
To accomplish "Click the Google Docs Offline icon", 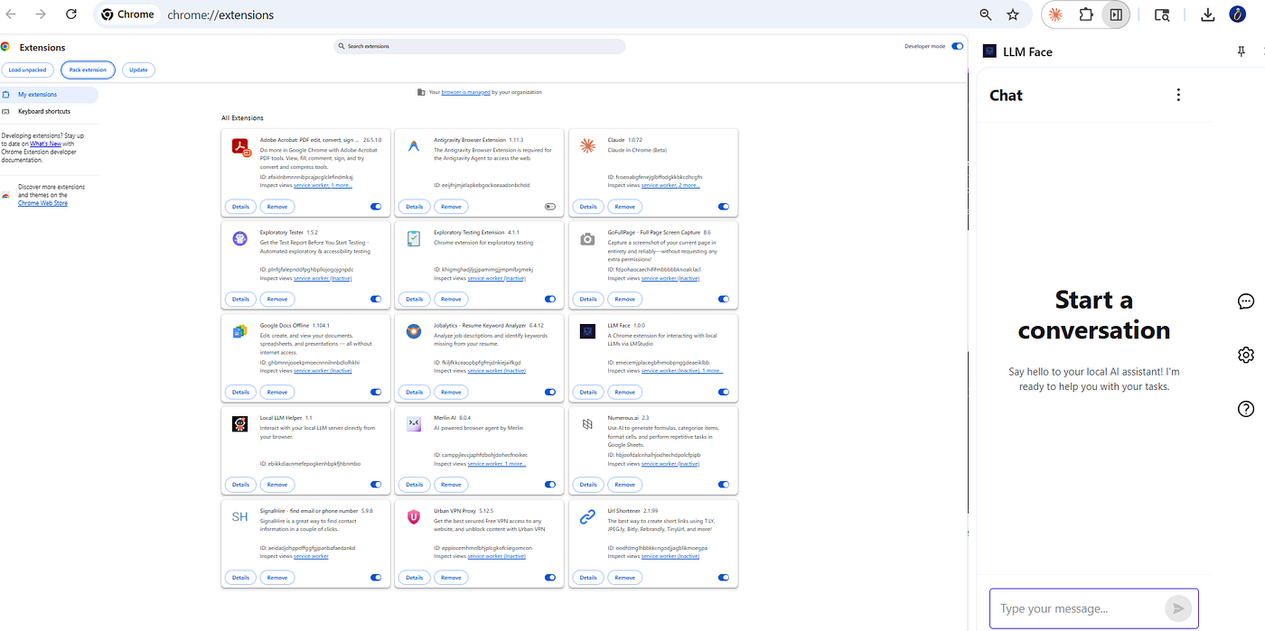I will click(x=240, y=331).
